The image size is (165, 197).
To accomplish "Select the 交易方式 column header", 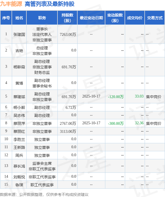I will 155,18.
